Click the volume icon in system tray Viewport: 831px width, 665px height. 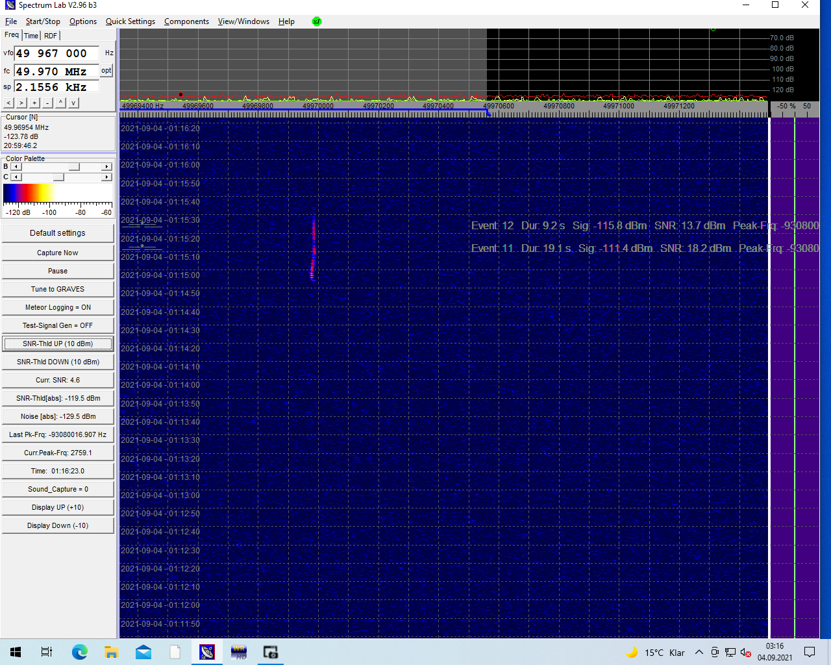(745, 653)
